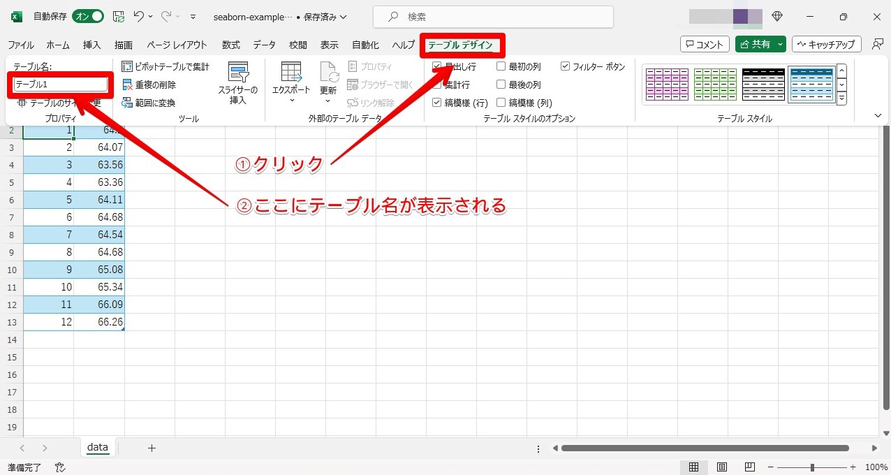Open the Data tab

(264, 45)
